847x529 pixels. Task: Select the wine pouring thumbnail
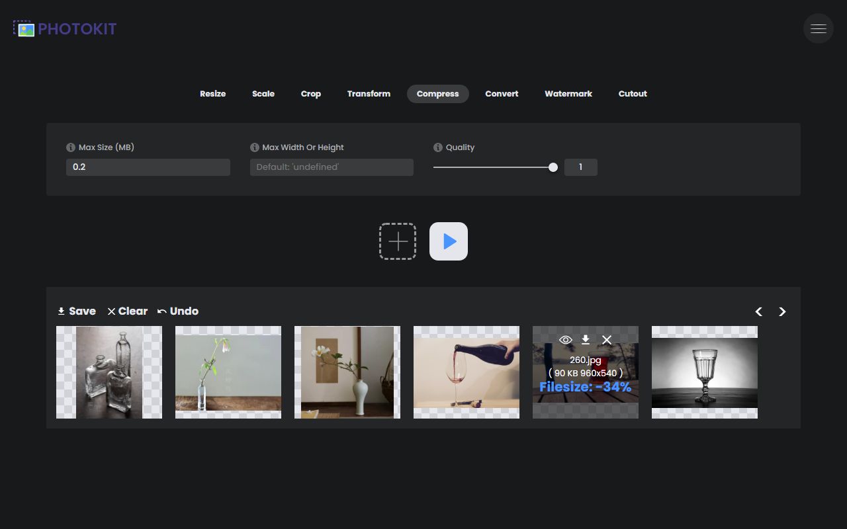click(467, 372)
